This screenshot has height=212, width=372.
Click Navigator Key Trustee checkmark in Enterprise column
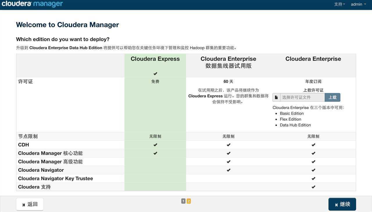tap(313, 178)
